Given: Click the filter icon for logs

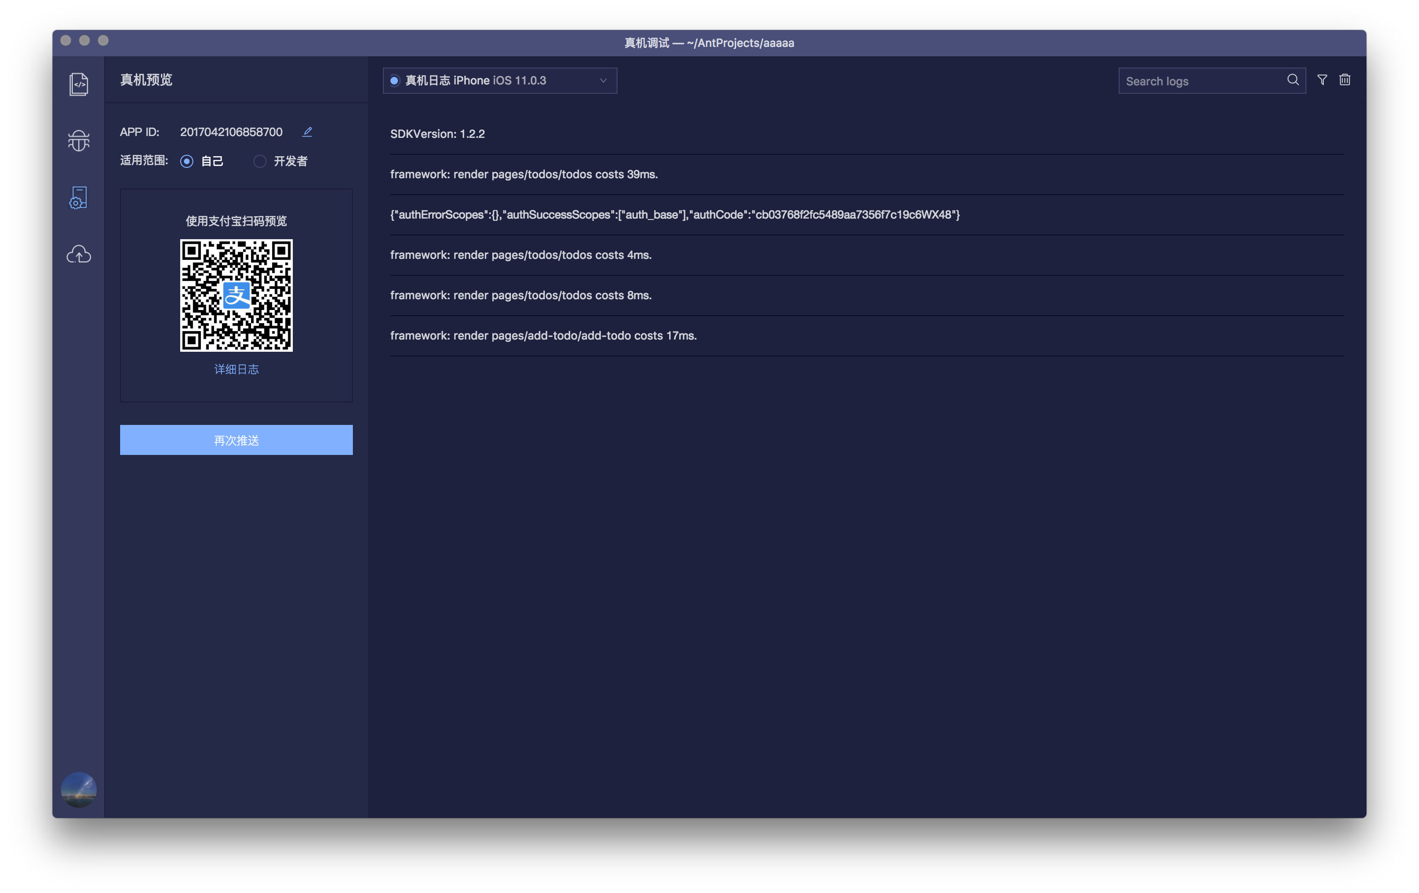Looking at the screenshot, I should tap(1322, 79).
